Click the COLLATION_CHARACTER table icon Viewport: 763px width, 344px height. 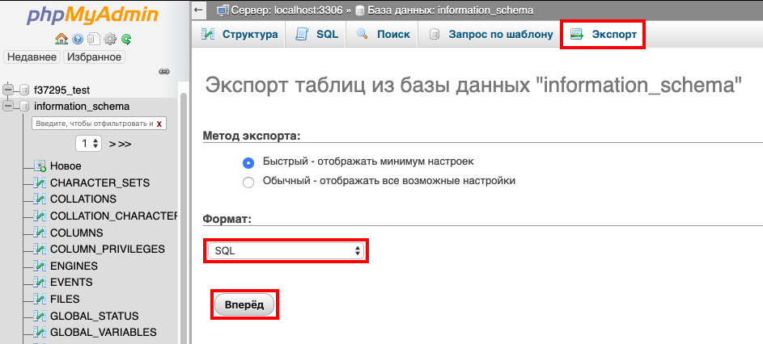[40, 216]
